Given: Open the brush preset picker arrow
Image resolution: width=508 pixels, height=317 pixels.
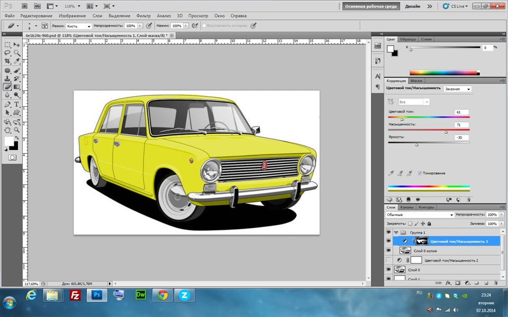Looking at the screenshot, I should click(36, 25).
